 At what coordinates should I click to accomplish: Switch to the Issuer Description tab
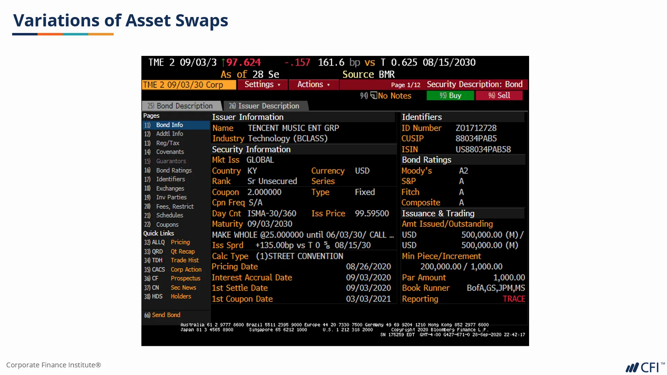265,106
